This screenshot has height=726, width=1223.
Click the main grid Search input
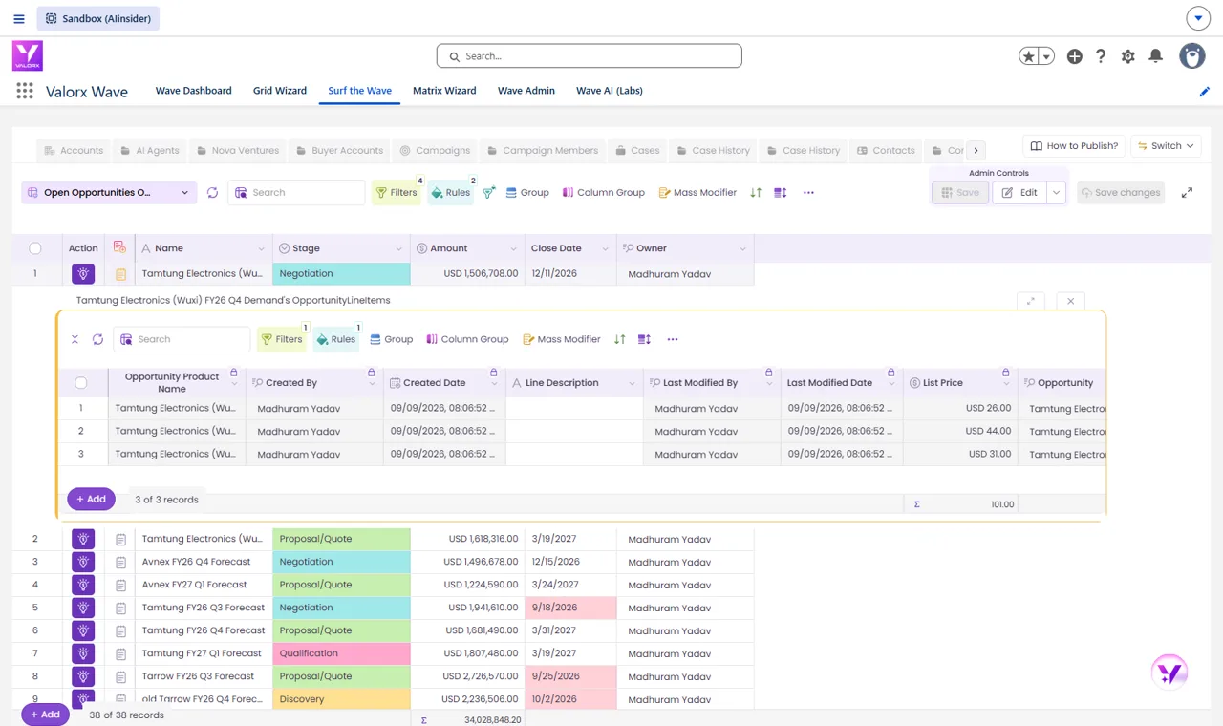pyautogui.click(x=296, y=193)
